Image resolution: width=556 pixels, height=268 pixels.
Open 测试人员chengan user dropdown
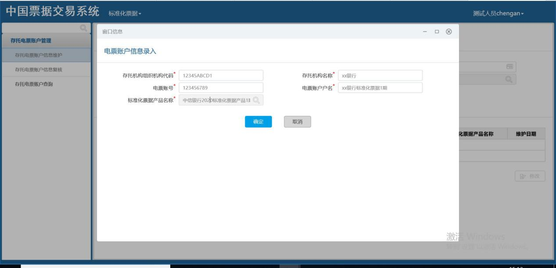498,14
